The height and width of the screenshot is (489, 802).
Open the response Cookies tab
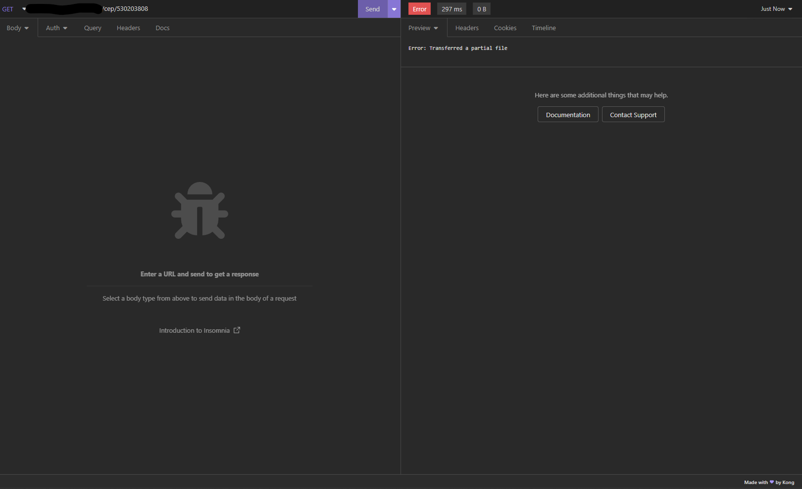(505, 28)
